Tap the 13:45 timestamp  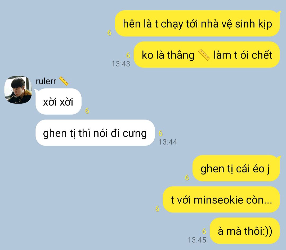pos(197,240)
